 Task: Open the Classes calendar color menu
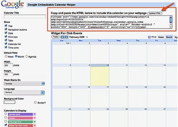(x=35, y=118)
